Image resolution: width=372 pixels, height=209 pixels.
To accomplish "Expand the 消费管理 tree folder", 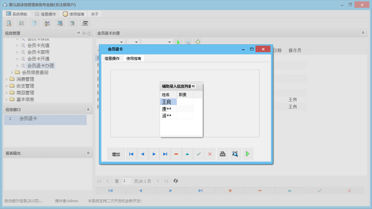I will point(7,79).
